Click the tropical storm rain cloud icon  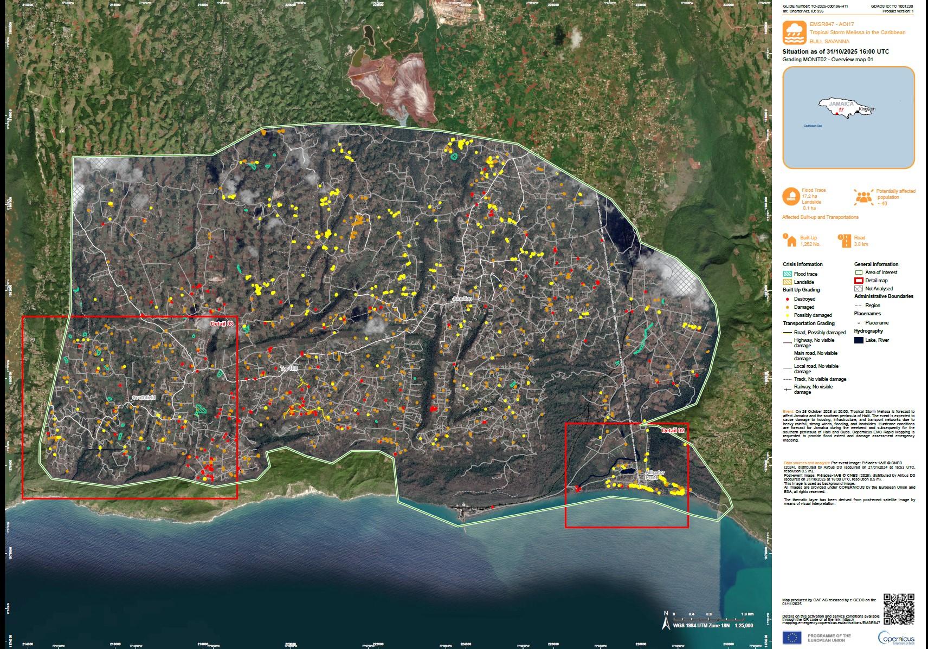tap(793, 32)
